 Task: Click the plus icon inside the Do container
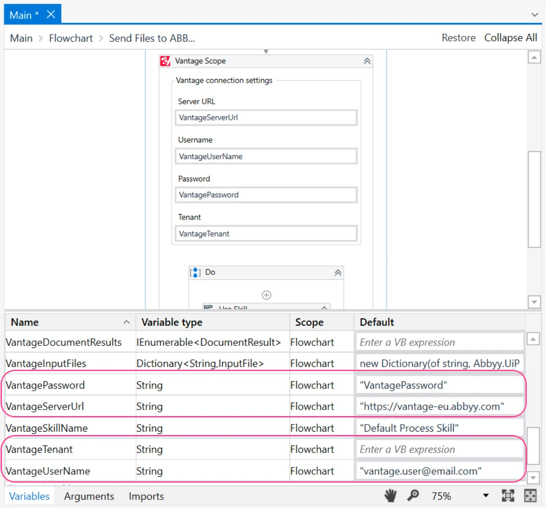click(x=266, y=295)
